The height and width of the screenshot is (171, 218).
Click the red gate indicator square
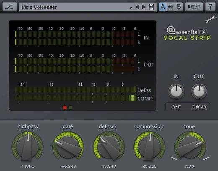[65, 108]
